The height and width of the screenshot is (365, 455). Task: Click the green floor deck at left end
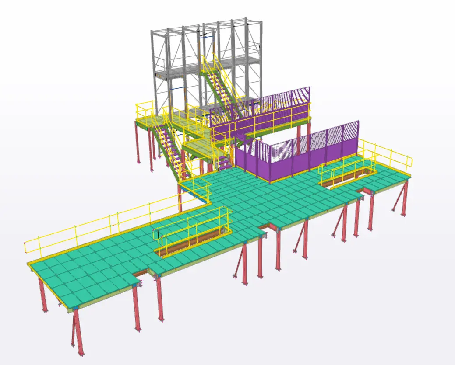79,280
